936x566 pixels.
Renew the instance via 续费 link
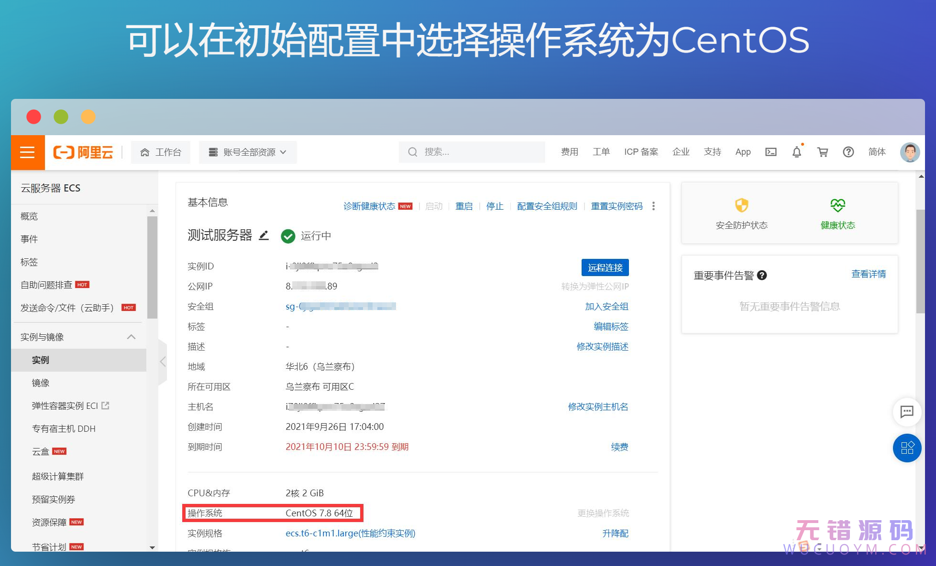click(x=619, y=447)
